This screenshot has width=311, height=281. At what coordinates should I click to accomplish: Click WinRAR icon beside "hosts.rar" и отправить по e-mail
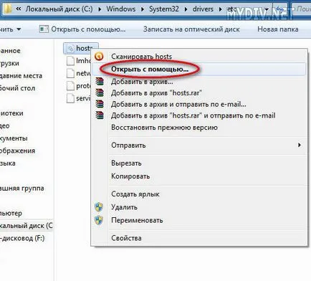click(x=100, y=115)
